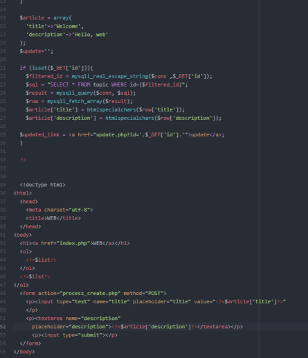Click line number 29 in the gutter
308x358 pixels.
3,134
